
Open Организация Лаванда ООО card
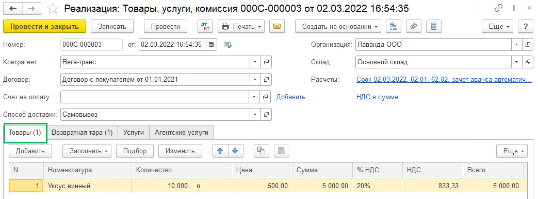point(527,44)
